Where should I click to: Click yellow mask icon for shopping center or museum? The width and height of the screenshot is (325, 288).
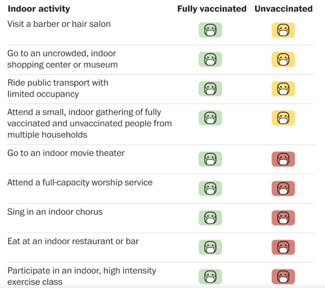283,60
